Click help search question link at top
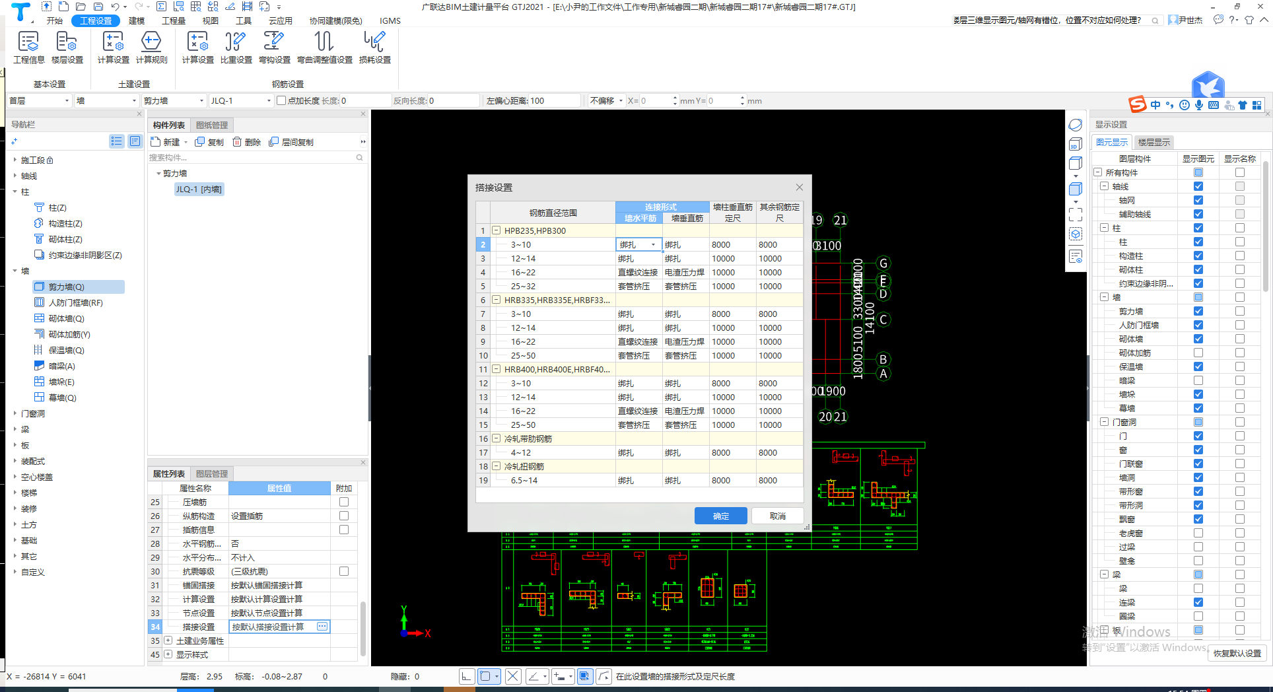The image size is (1273, 692). point(1047,20)
